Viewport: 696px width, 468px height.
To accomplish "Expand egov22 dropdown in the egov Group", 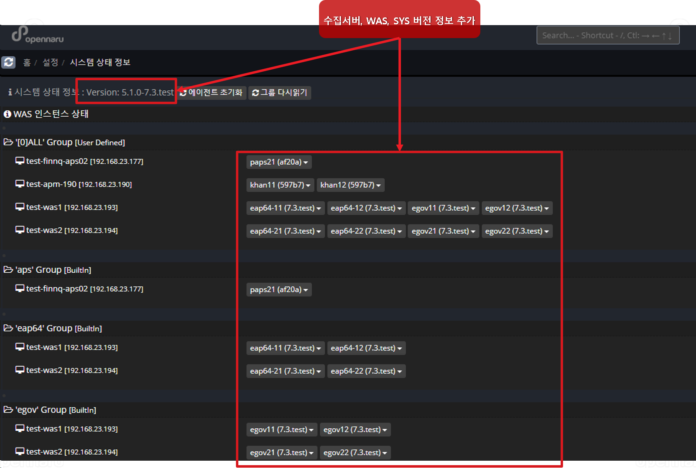I will (355, 452).
